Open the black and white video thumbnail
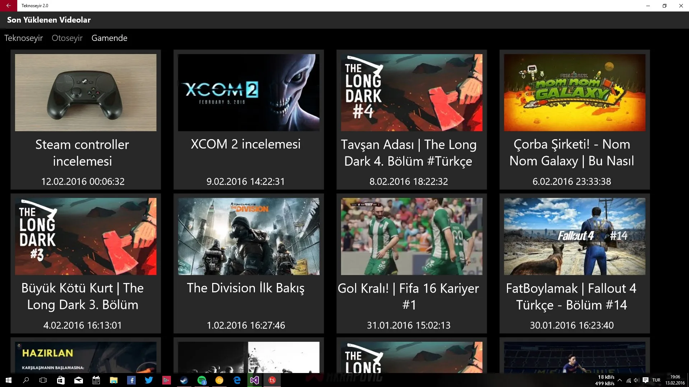The width and height of the screenshot is (689, 387). pyautogui.click(x=249, y=357)
